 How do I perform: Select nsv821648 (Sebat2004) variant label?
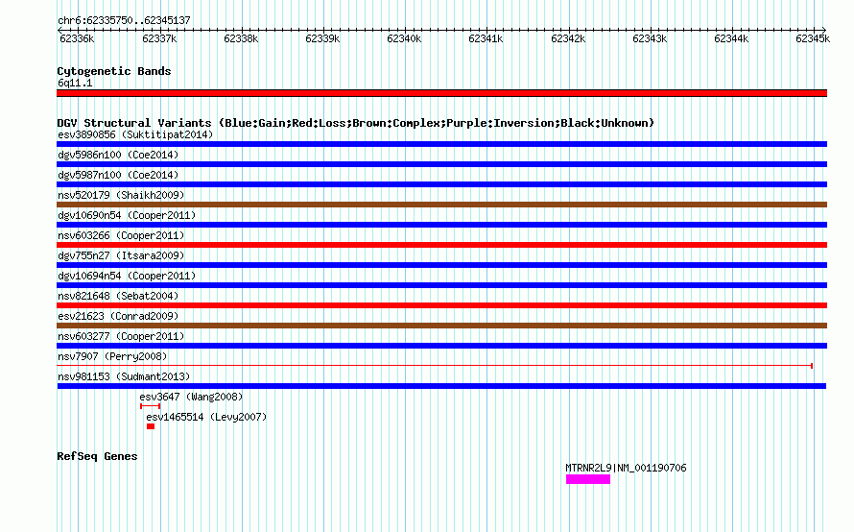pyautogui.click(x=118, y=296)
